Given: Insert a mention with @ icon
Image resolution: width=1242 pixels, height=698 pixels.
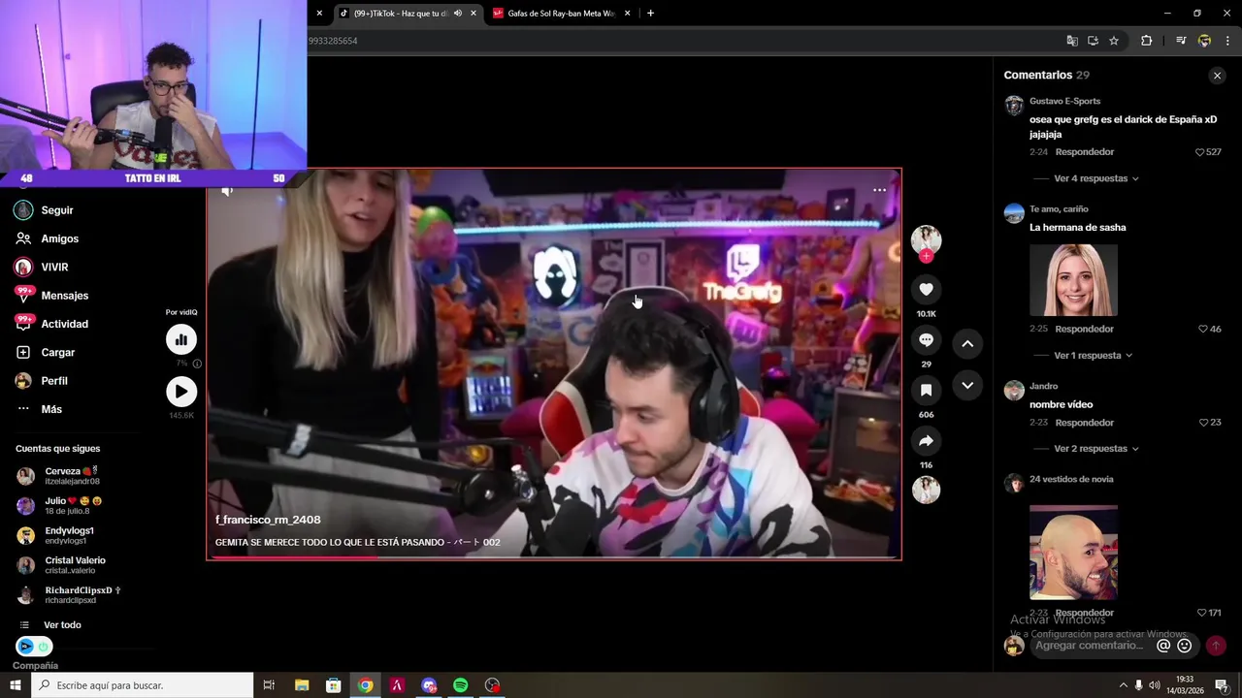Looking at the screenshot, I should point(1163,646).
